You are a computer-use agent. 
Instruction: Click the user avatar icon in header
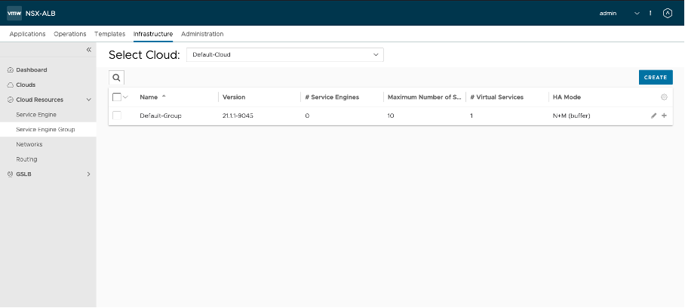click(x=667, y=13)
